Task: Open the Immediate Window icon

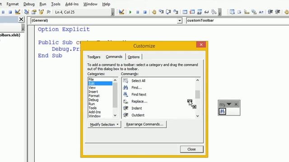Action: coord(192,12)
